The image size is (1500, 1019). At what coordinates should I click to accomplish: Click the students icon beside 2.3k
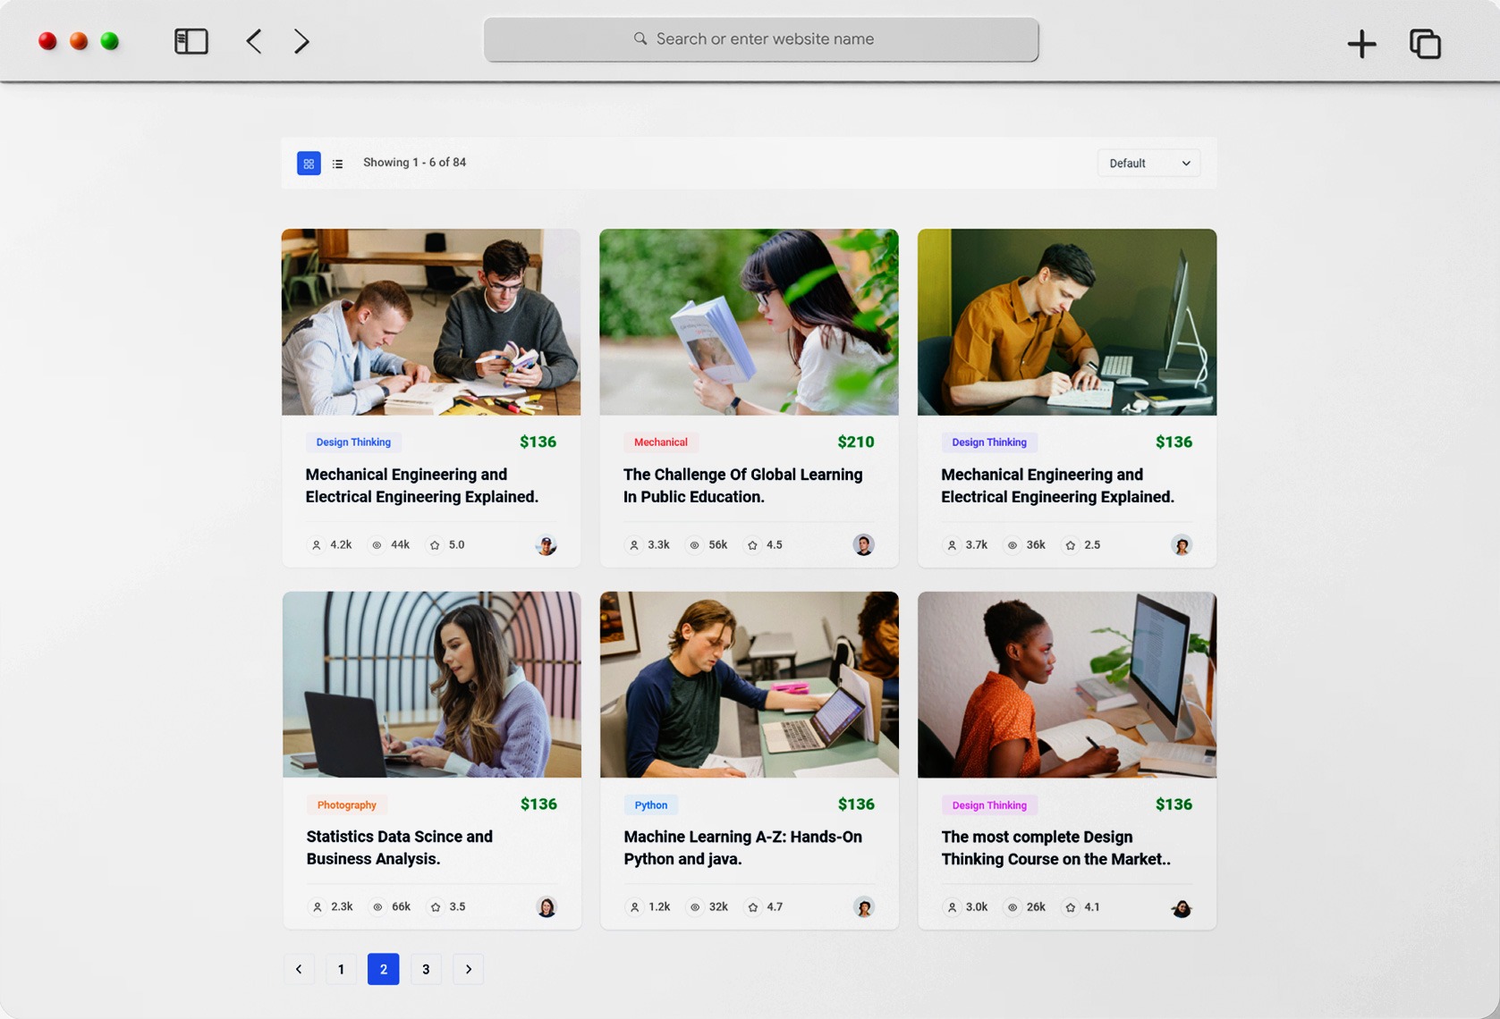[x=318, y=907]
